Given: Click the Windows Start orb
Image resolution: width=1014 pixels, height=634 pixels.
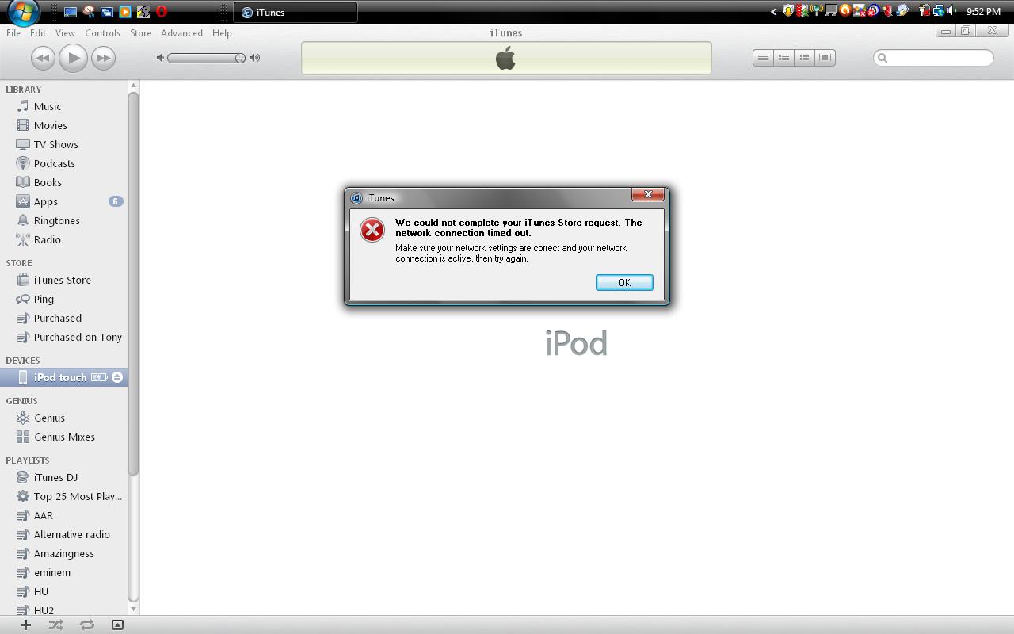Looking at the screenshot, I should click(23, 12).
